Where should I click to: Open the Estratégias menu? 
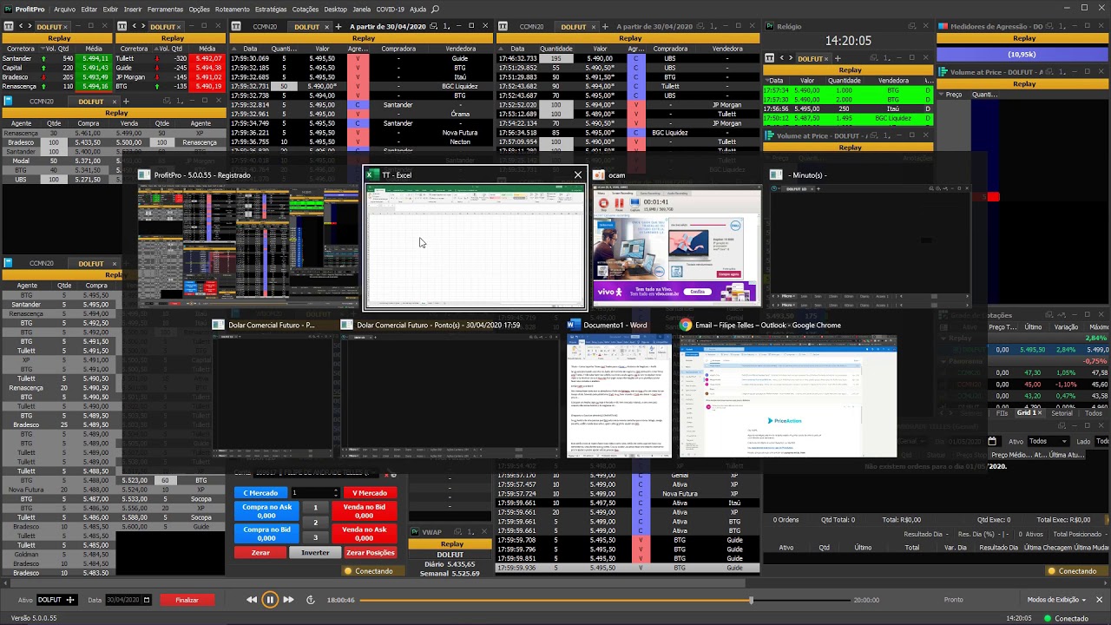coord(271,9)
